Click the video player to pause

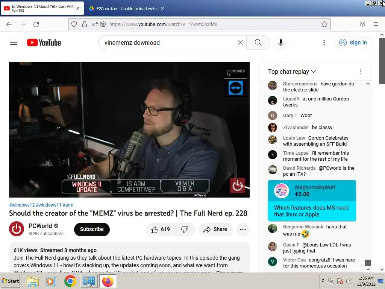click(x=129, y=130)
